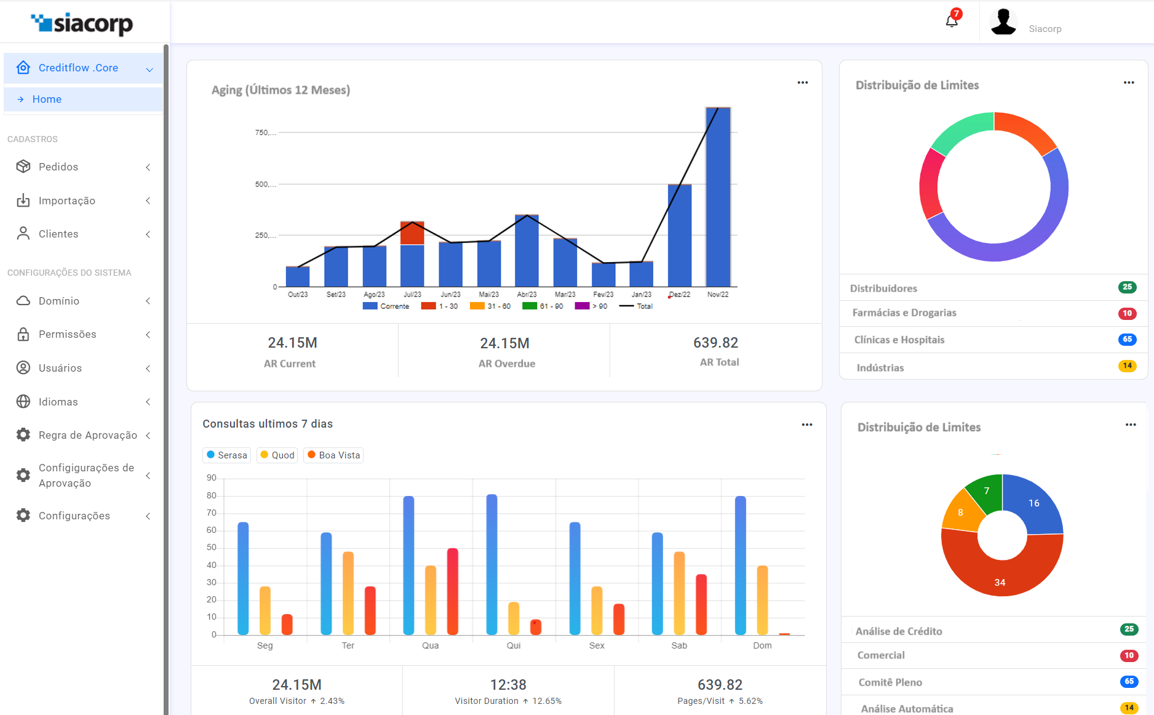The width and height of the screenshot is (1154, 715).
Task: Expand the Usuários submenu chevron
Action: (148, 369)
